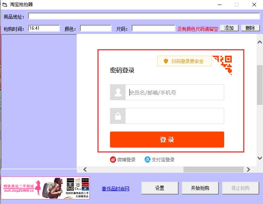
Task: Click the shield icon in scan login tip
Action: [x=166, y=61]
